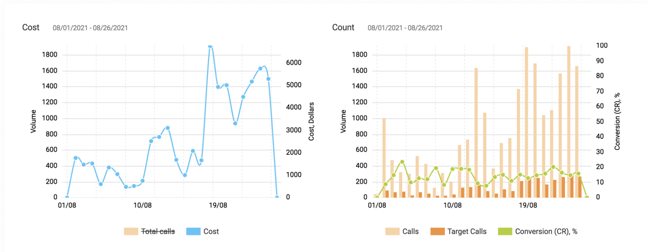
Task: Click the 19/08 label on Cost chart
Action: coord(218,205)
